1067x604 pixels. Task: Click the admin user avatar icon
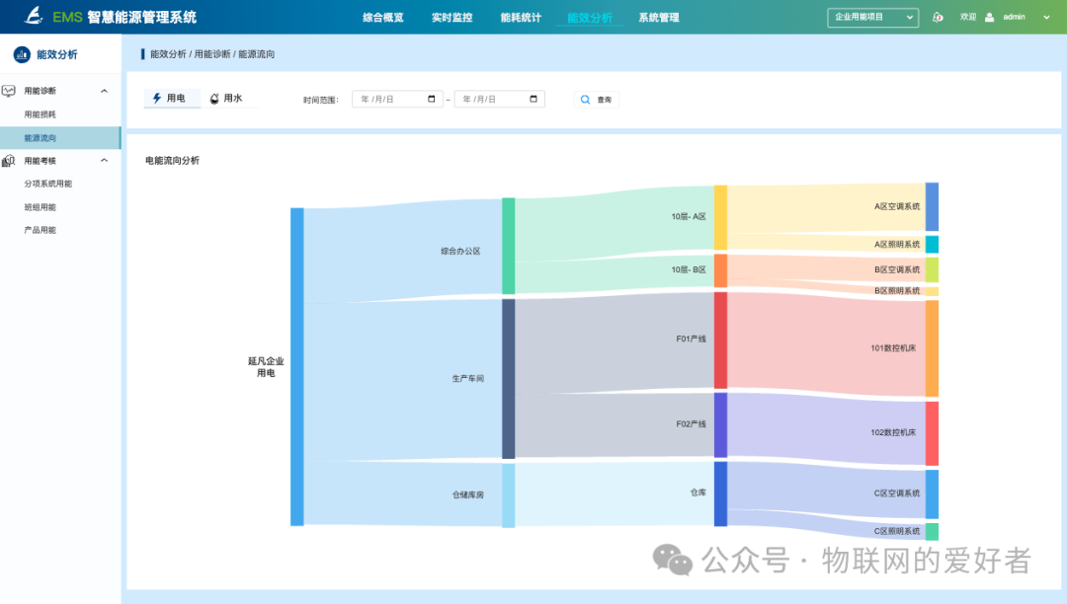pos(992,17)
